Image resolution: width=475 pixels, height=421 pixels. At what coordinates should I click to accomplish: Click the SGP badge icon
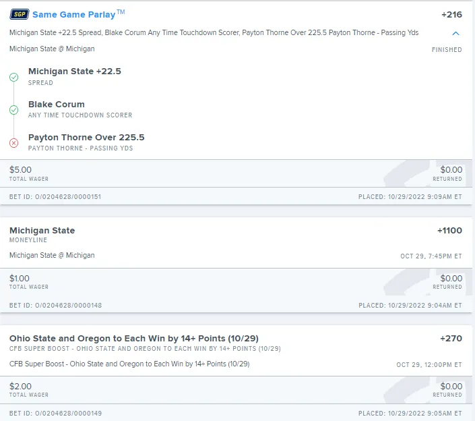coord(20,14)
